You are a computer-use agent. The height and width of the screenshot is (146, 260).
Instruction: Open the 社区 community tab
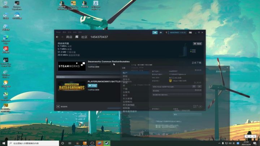[84, 37]
